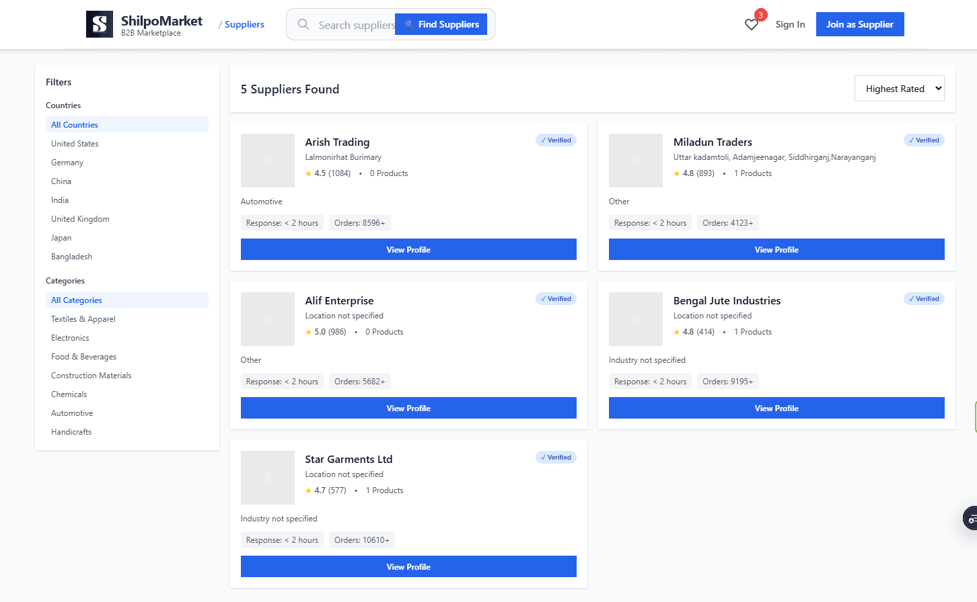
Task: Click Verified badge on Star Garments Ltd
Action: (556, 457)
